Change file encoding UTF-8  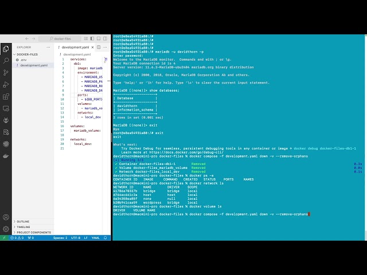coord(76,238)
